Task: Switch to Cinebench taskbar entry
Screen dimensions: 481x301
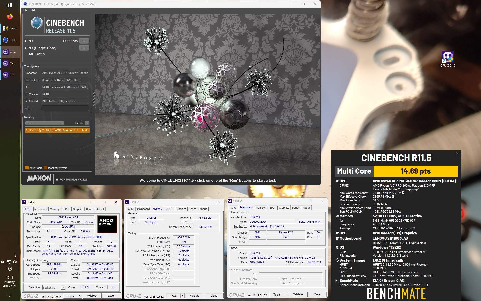Action: (10, 40)
